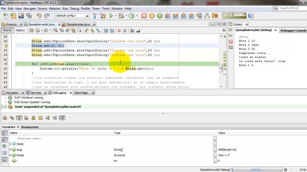Screen dimensions: 307x172
Task: Start macro recording with red circle icon
Action: (x=119, y=31)
